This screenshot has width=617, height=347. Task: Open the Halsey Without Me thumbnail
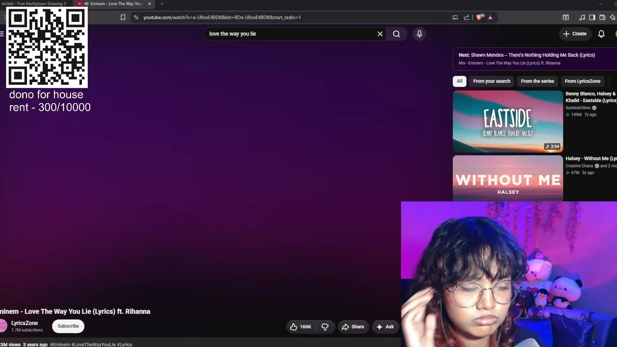508,178
